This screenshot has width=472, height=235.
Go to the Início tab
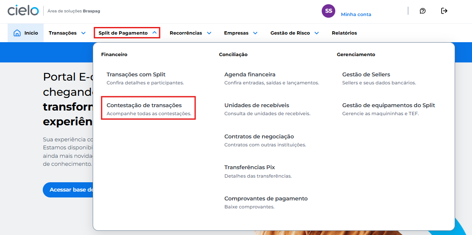[25, 33]
